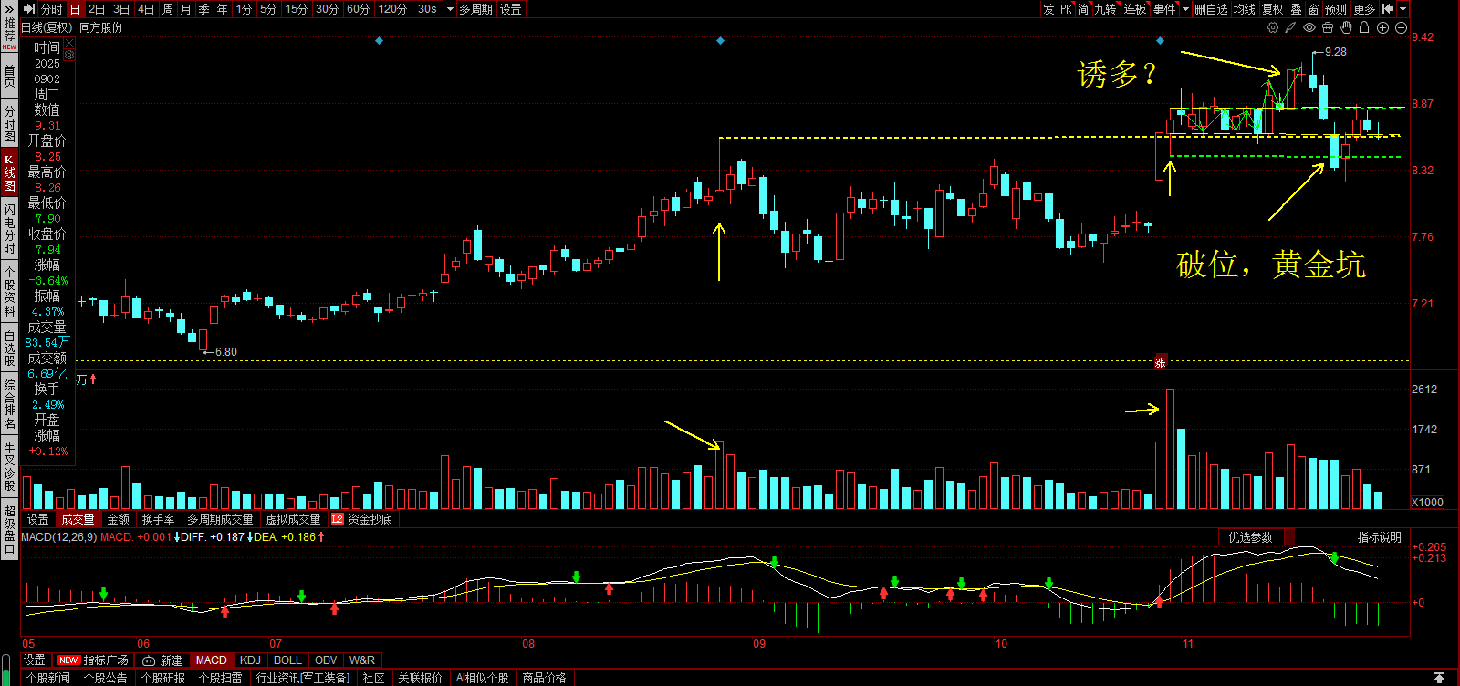Click 优选参数 button on MACD panel
Screen dimensions: 1460x686
click(1251, 537)
